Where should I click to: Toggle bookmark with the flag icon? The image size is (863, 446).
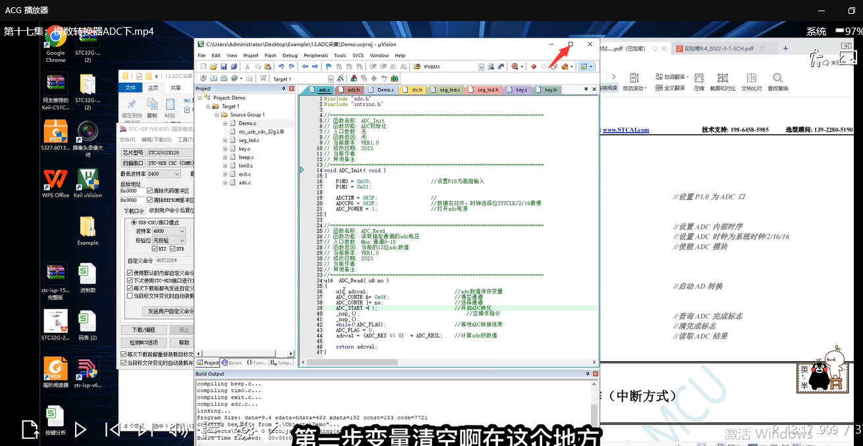(327, 66)
